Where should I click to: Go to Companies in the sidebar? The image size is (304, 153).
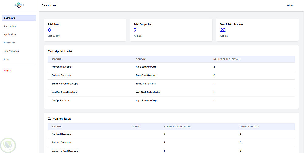[10, 26]
